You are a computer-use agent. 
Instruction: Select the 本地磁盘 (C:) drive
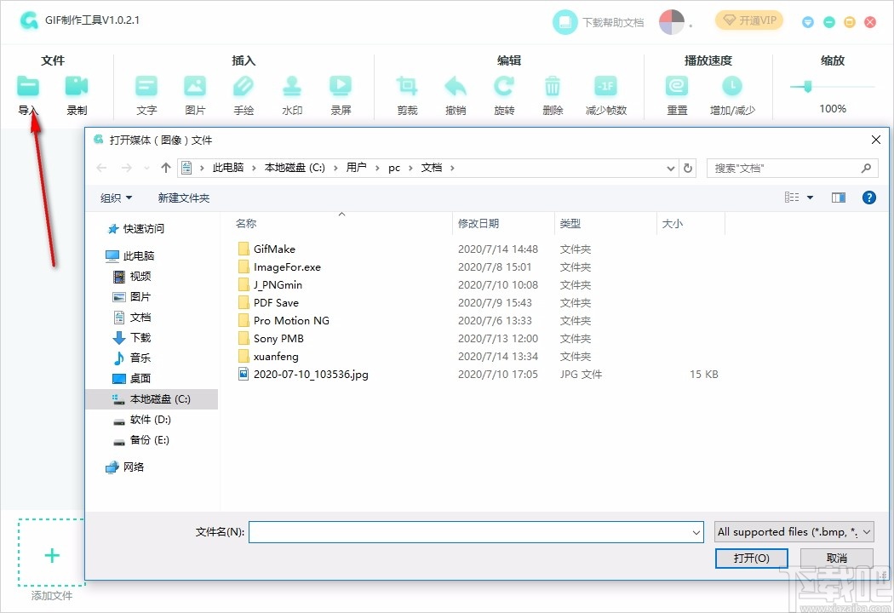click(x=159, y=398)
